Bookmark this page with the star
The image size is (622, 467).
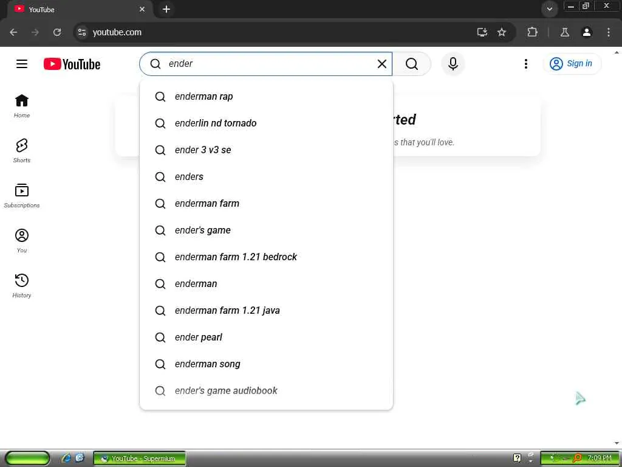point(502,32)
